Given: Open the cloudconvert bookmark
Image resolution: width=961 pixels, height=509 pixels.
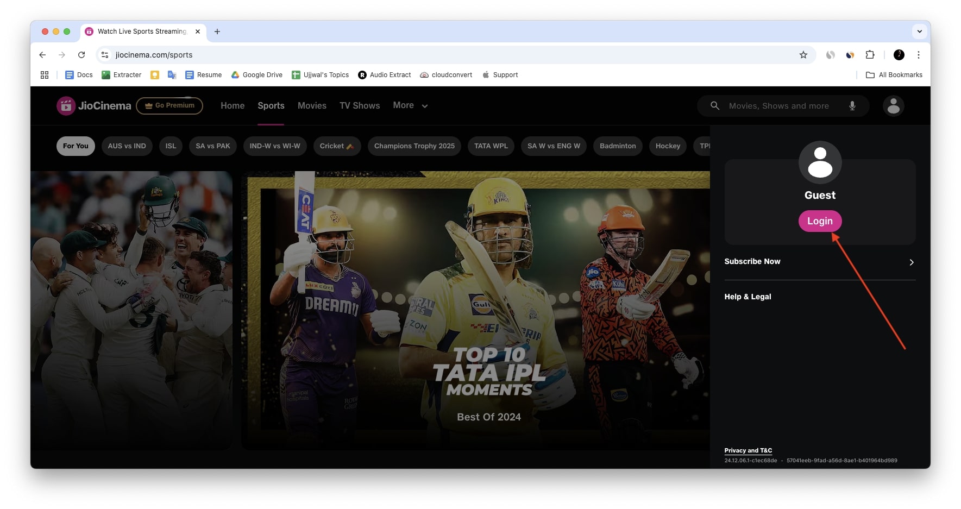Looking at the screenshot, I should pyautogui.click(x=446, y=75).
